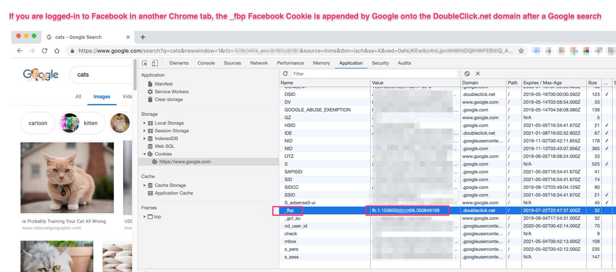The height and width of the screenshot is (272, 616).
Task: Go back using the browser back arrow
Action: (20, 51)
